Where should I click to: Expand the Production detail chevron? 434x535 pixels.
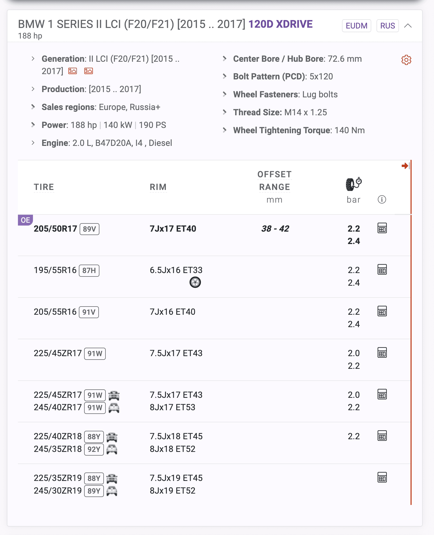click(x=33, y=89)
